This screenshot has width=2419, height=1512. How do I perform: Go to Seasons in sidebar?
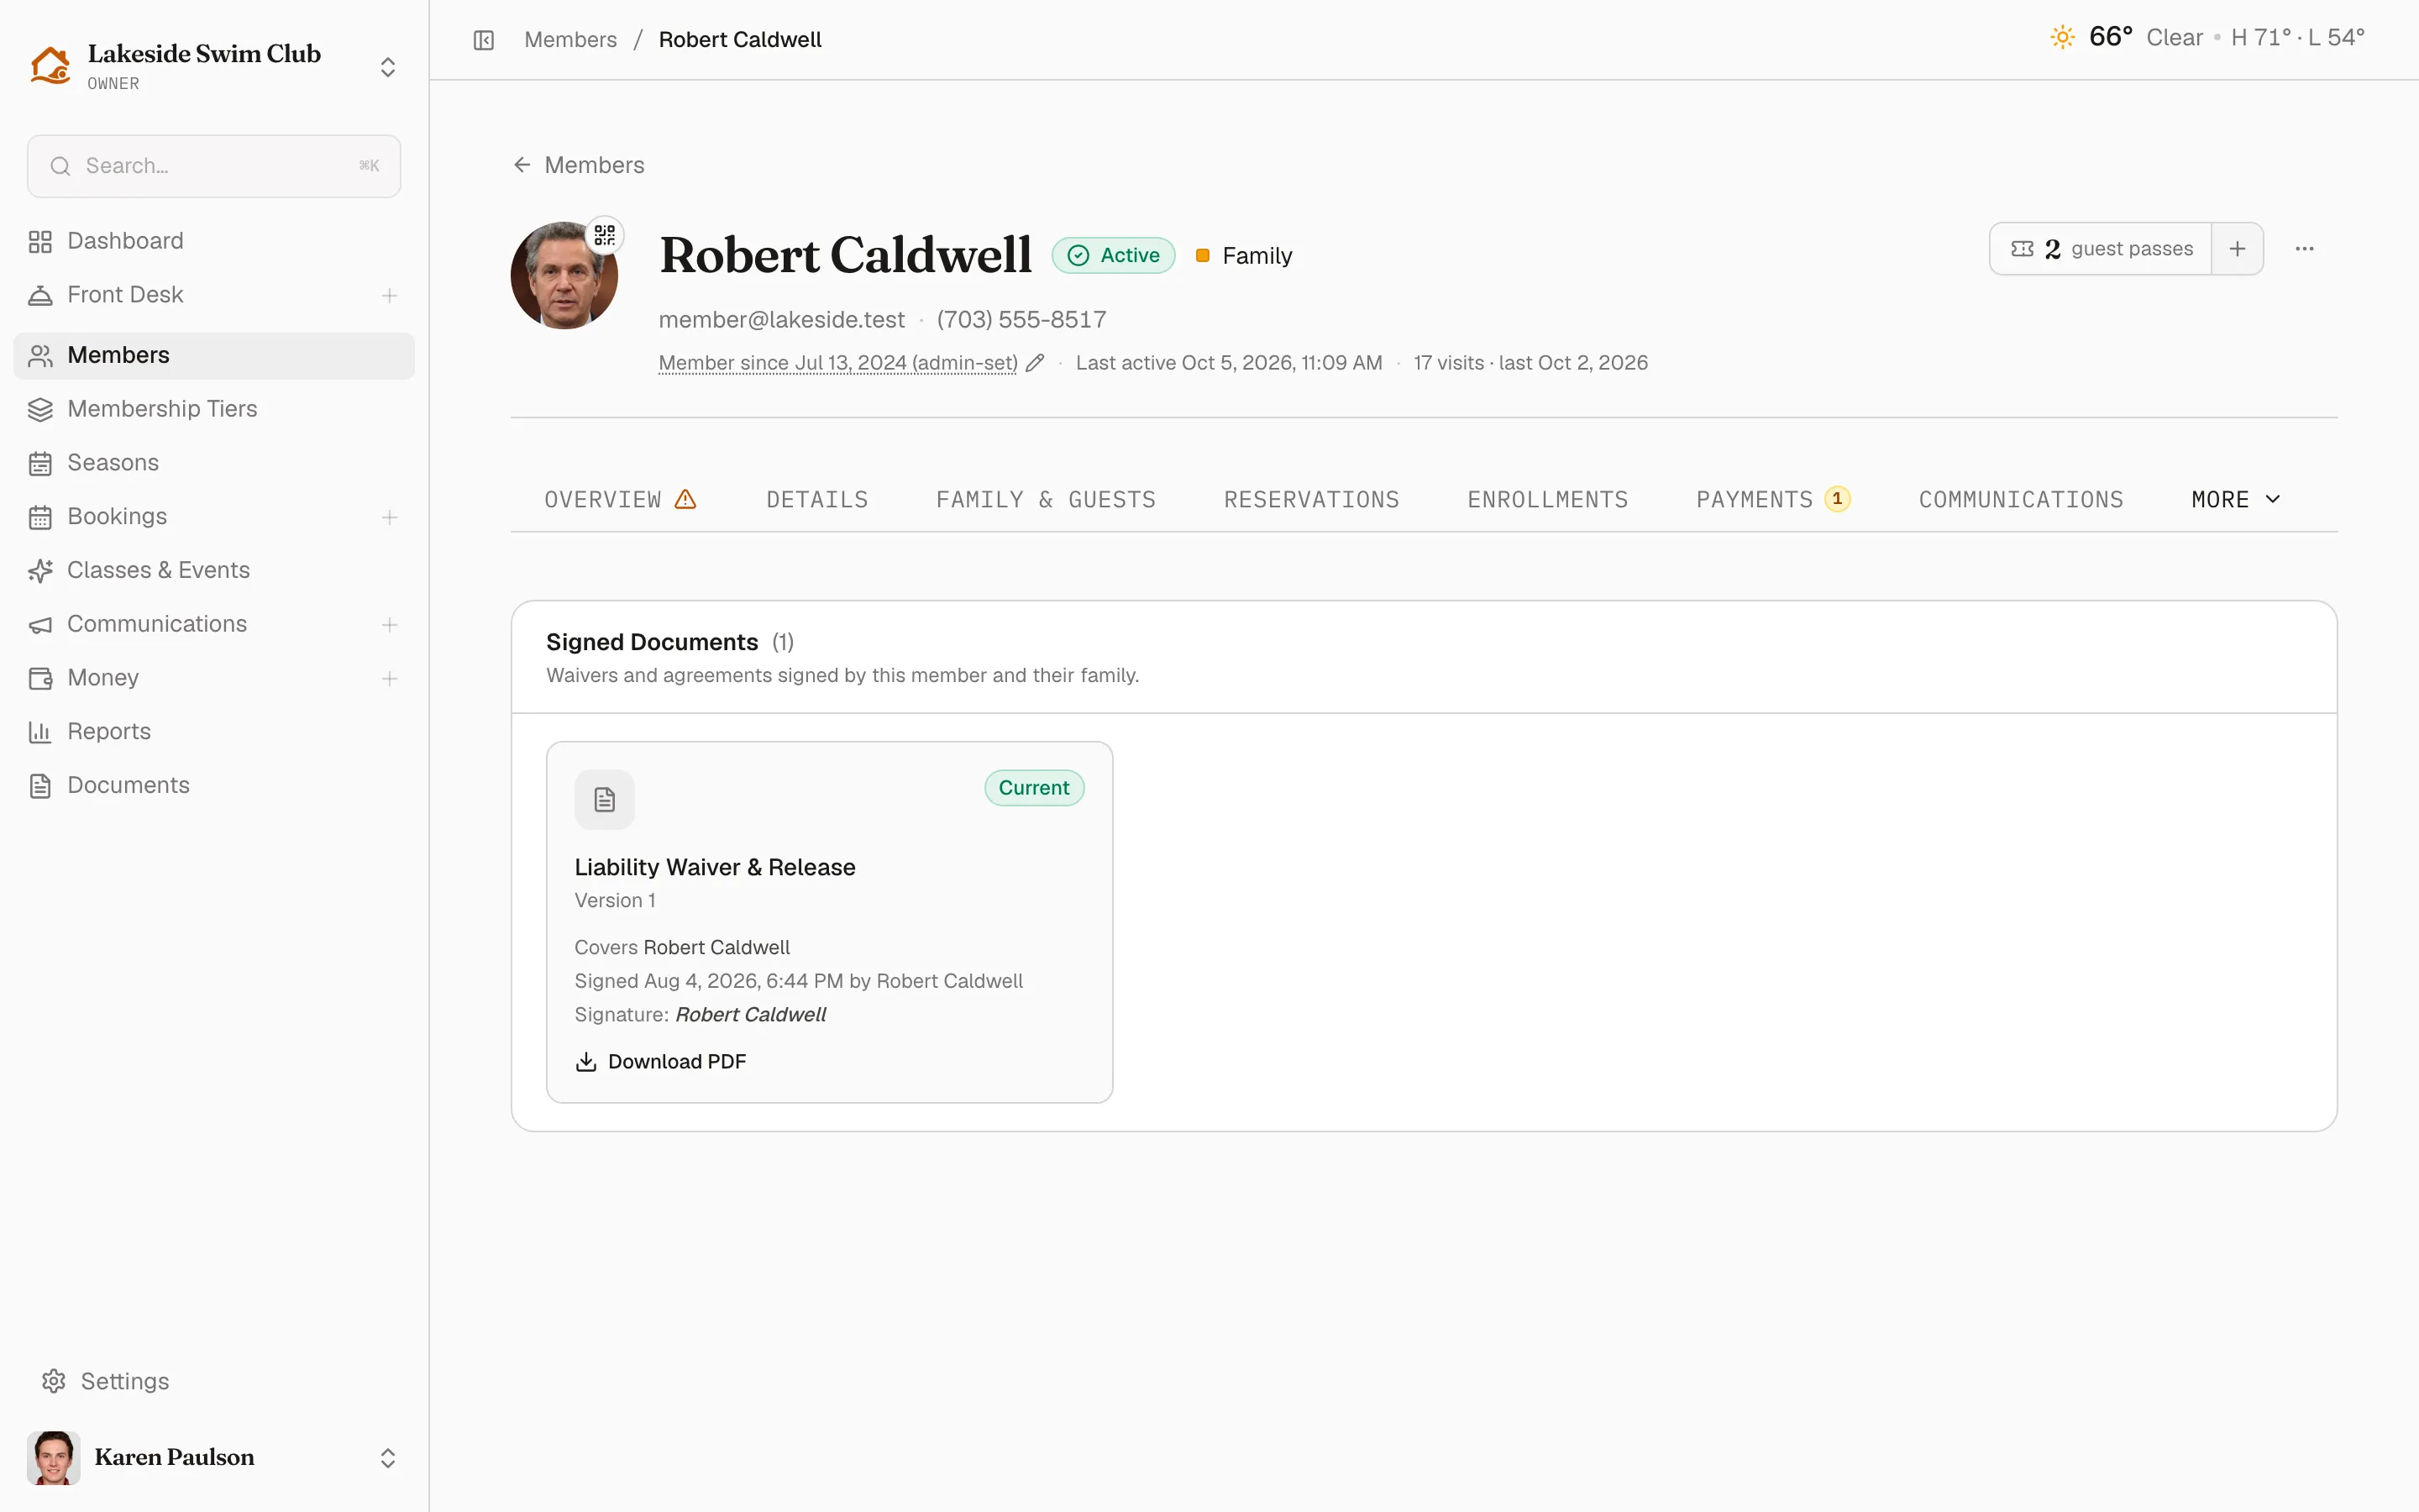[x=214, y=463]
